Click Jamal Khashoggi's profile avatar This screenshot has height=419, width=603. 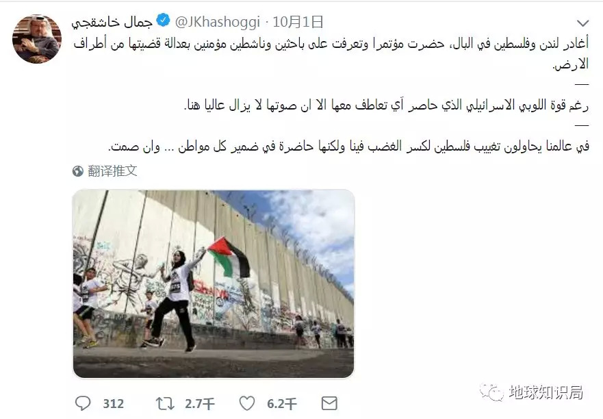pyautogui.click(x=37, y=39)
